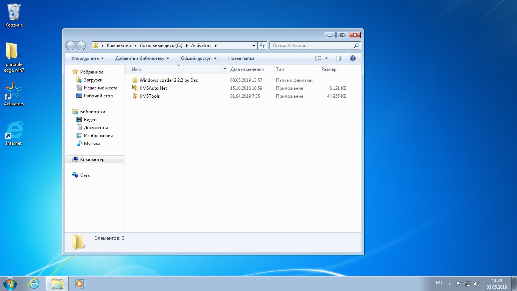Open the view options dropdown arrow
Image resolution: width=517 pixels, height=291 pixels.
point(326,58)
